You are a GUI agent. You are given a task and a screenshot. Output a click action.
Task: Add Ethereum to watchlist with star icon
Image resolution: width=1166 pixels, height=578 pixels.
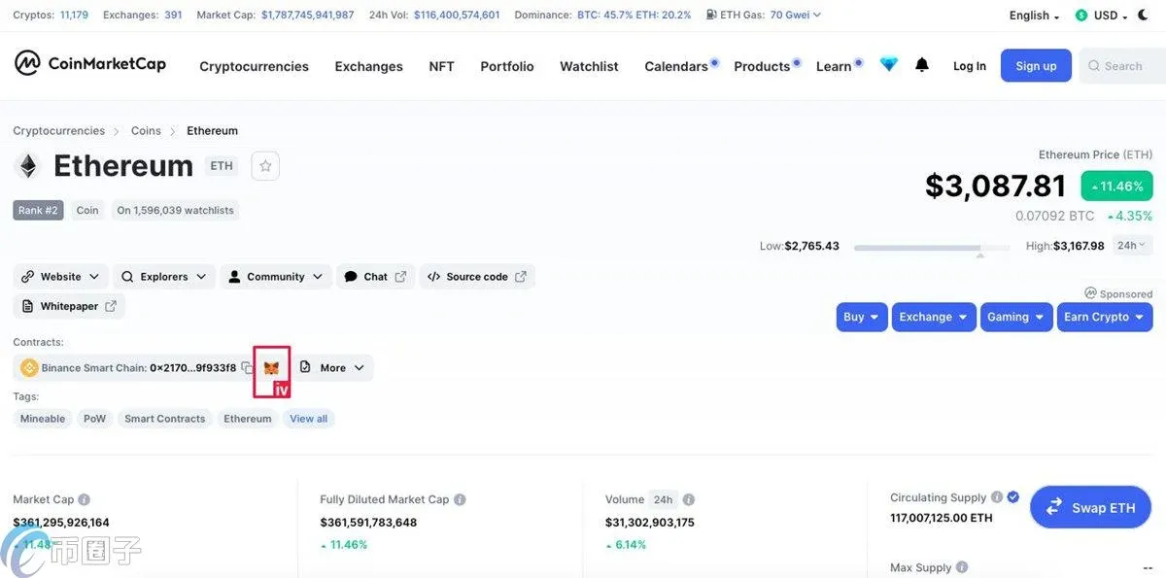tap(265, 166)
